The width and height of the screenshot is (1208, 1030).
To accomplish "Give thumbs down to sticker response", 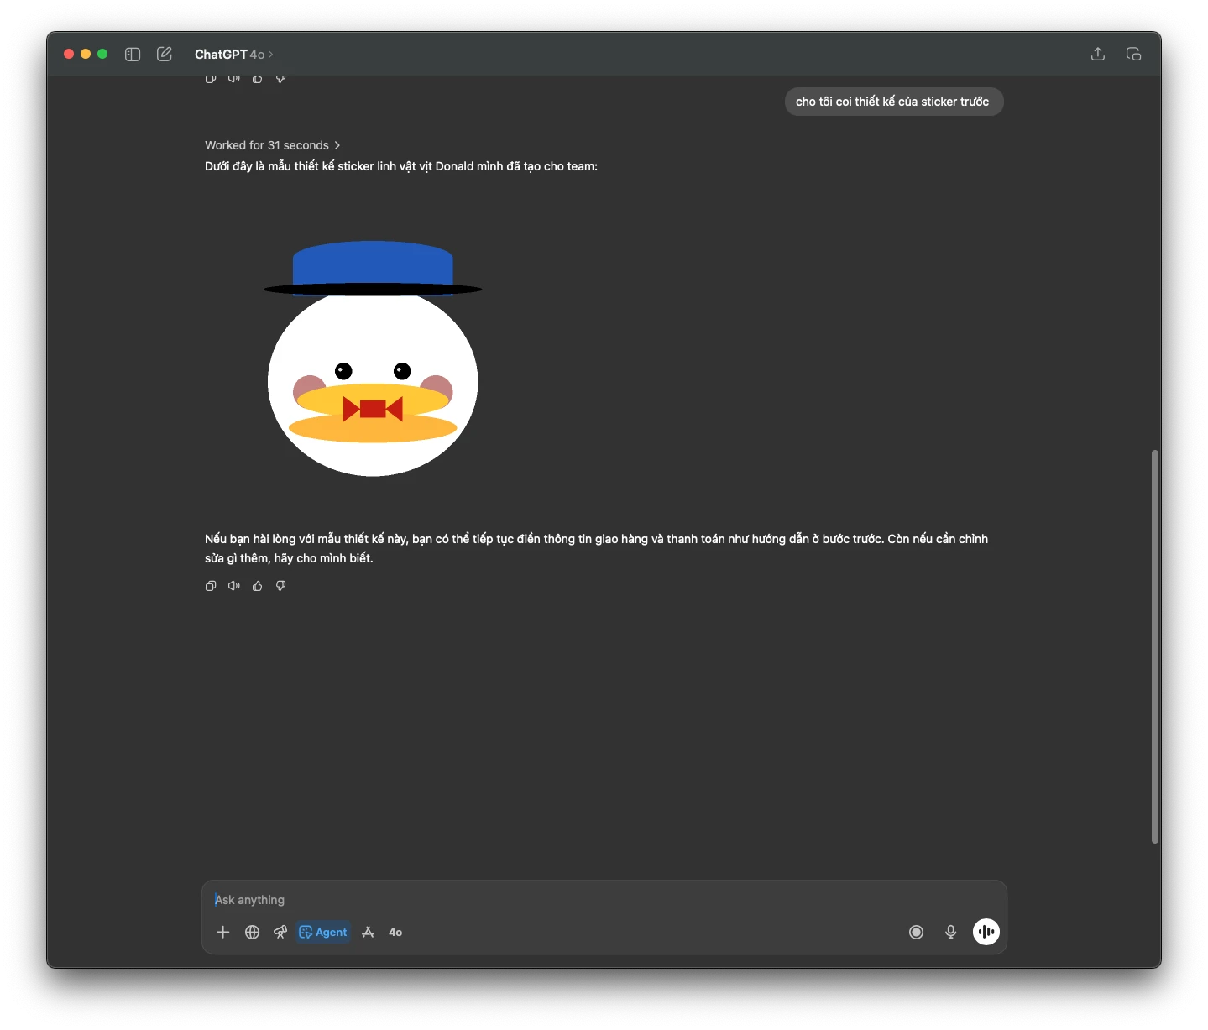I will point(281,586).
